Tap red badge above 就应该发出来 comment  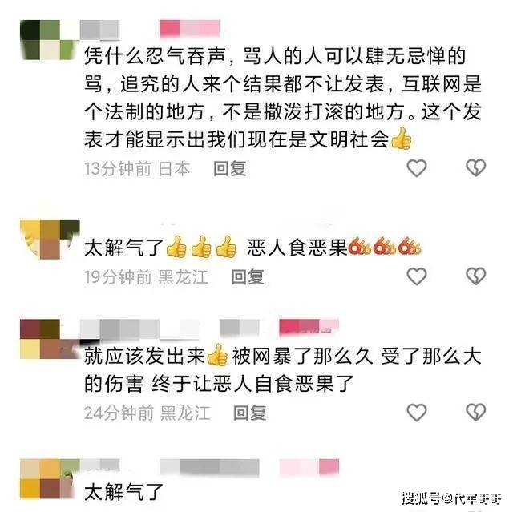tap(309, 328)
